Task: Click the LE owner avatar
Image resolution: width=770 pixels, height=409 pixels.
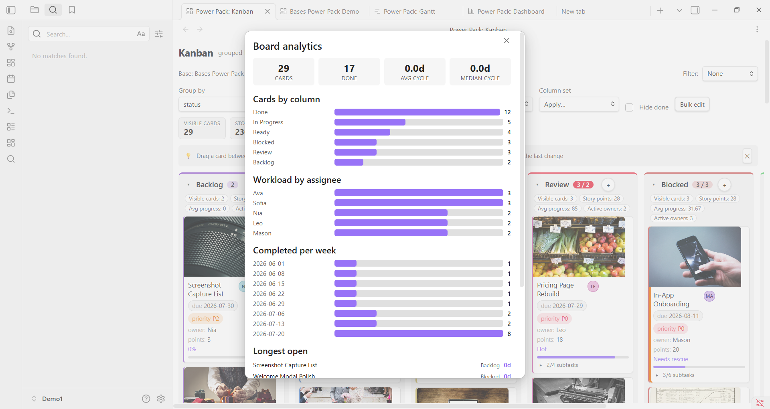Action: 593,286
